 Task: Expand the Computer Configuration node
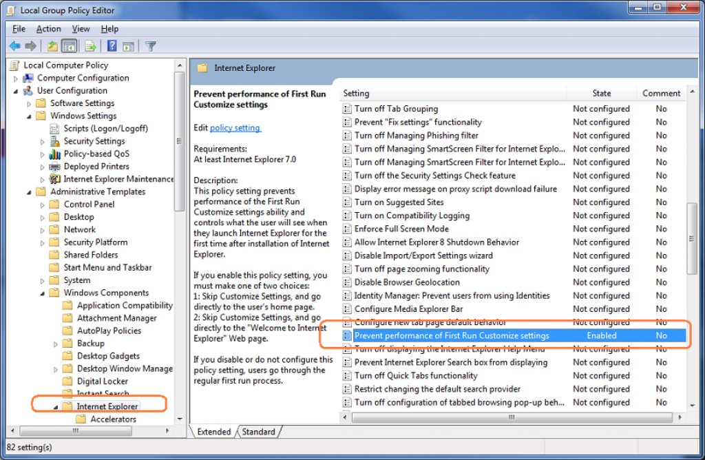(16, 79)
